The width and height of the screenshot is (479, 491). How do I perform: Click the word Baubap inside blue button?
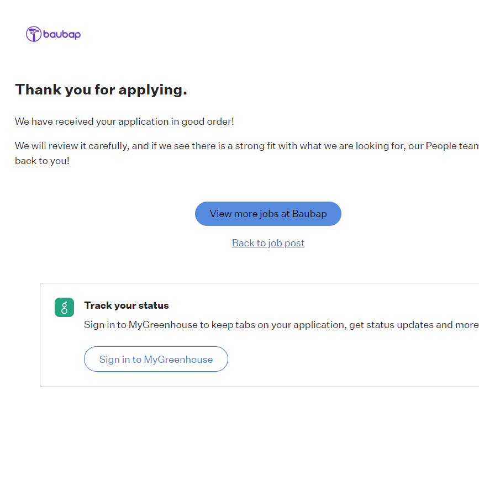[x=309, y=214]
